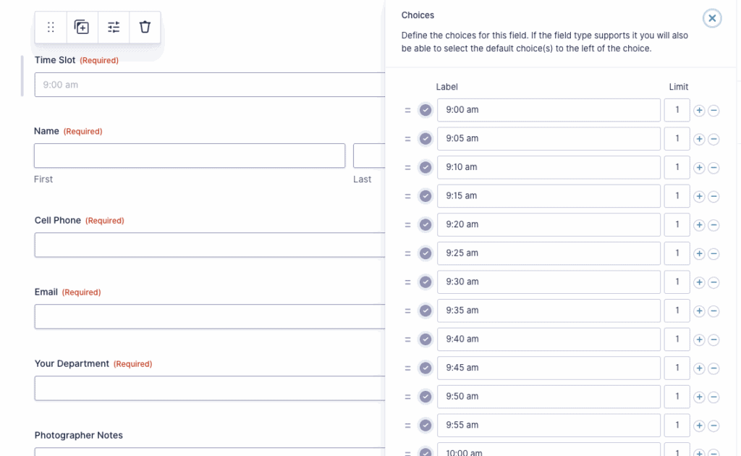Add a choice after 9:45 am
741x456 pixels.
pos(699,368)
